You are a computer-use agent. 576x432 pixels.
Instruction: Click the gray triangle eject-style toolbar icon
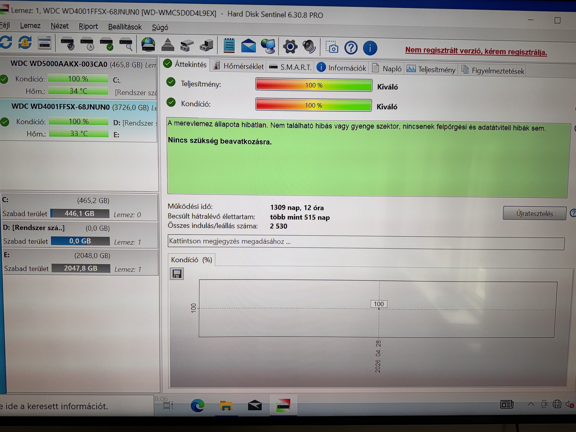tap(168, 45)
